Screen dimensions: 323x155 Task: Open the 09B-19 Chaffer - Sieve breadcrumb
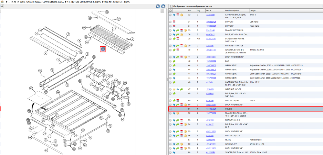[x=116, y=2]
